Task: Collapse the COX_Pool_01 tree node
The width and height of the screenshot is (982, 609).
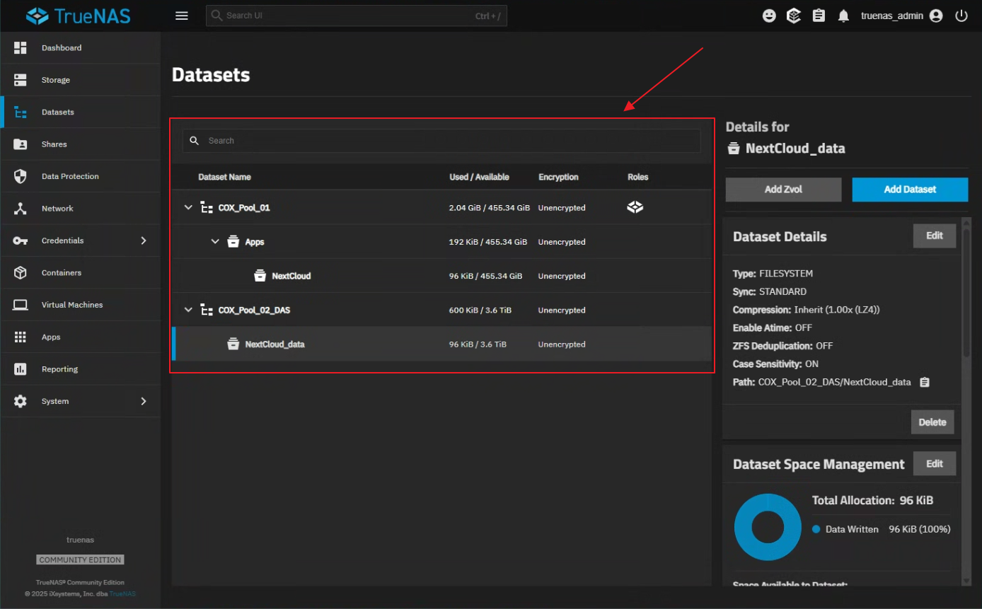Action: (x=188, y=208)
